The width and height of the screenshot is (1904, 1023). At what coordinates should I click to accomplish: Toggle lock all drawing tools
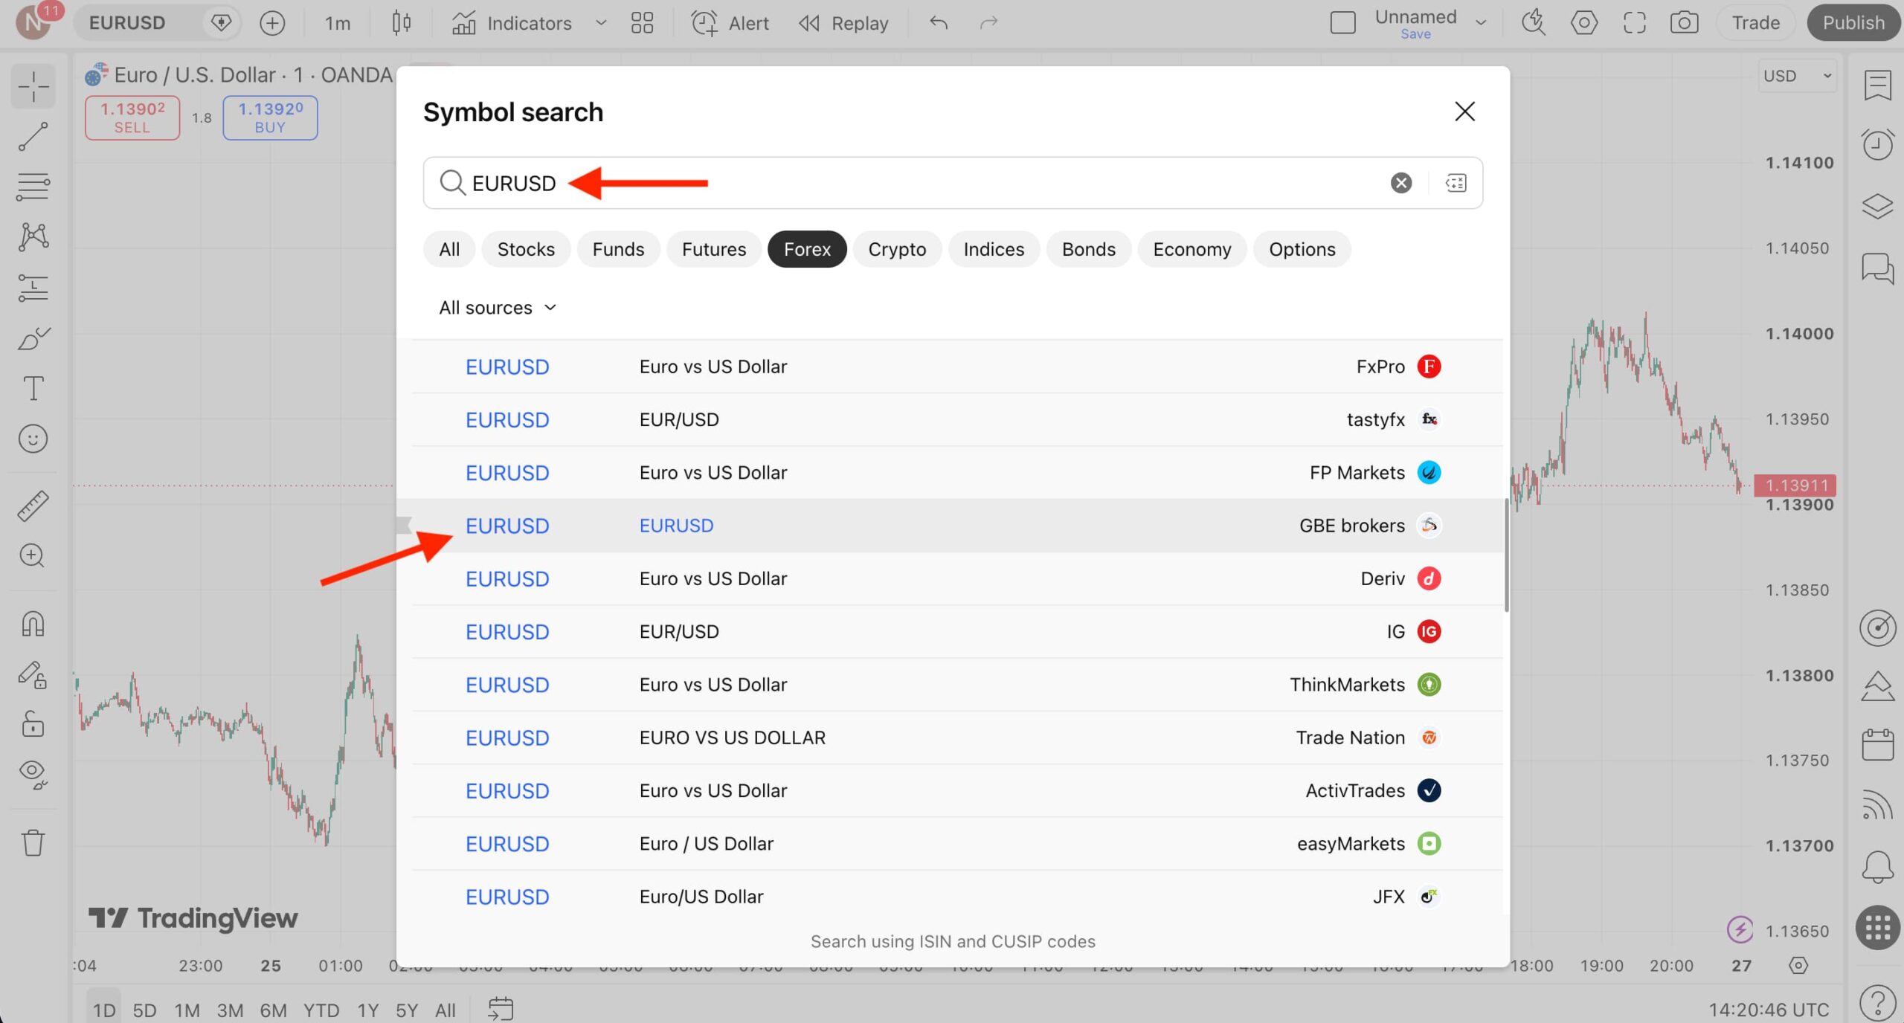(33, 723)
